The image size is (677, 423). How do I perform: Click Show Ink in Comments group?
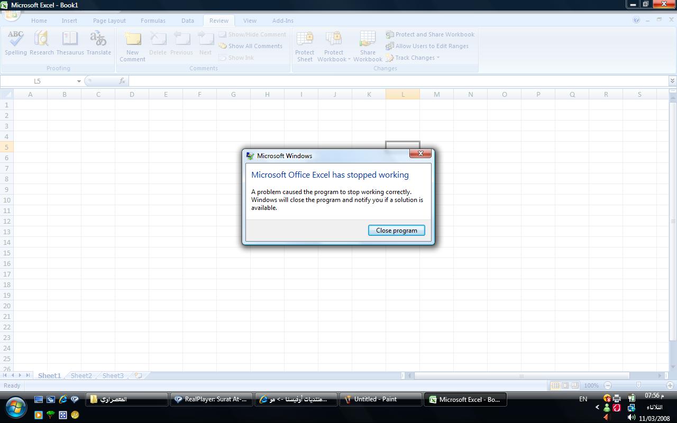pyautogui.click(x=236, y=58)
